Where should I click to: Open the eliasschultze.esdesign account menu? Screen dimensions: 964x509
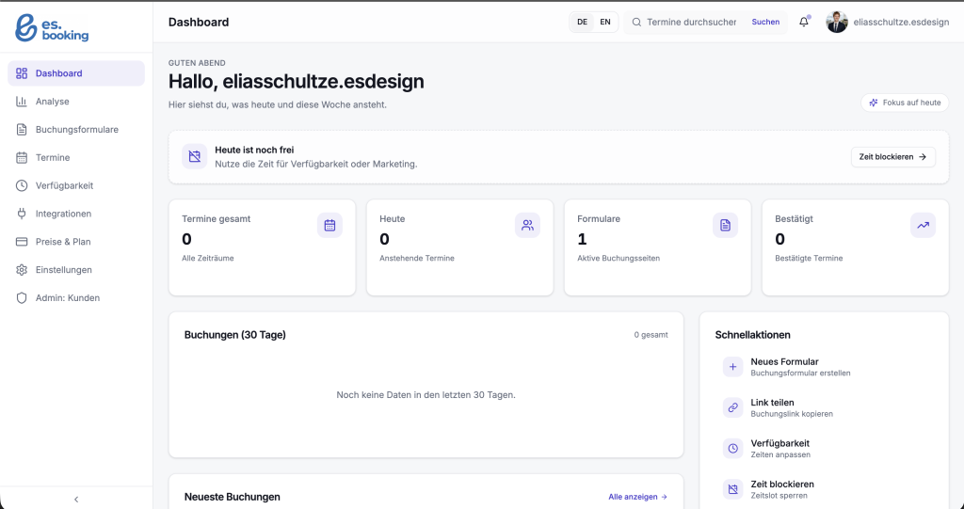click(901, 23)
